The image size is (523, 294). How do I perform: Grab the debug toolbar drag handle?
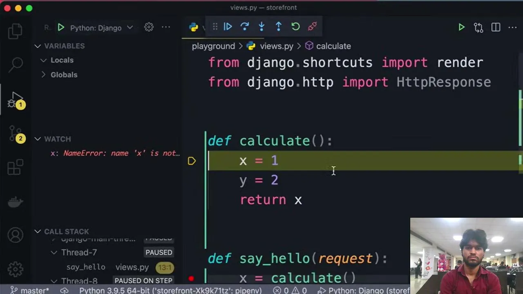coord(215,27)
